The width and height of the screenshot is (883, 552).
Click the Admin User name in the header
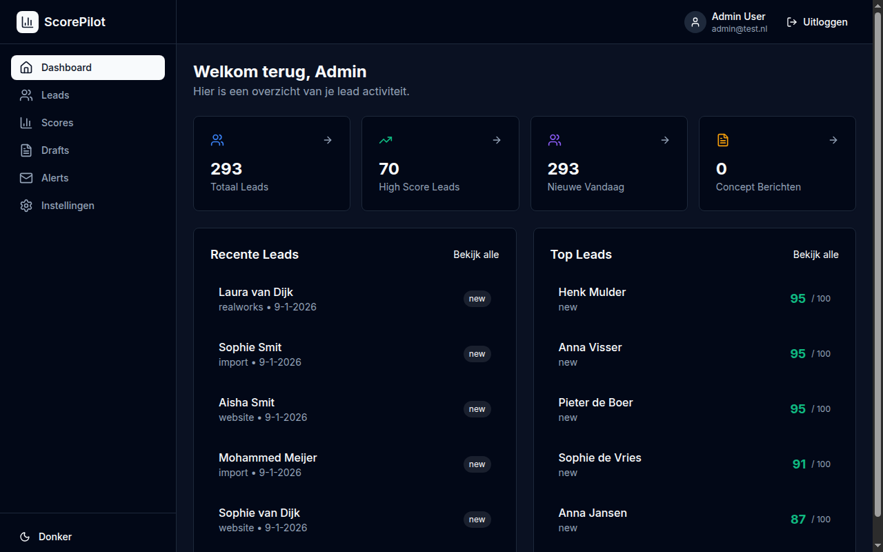(739, 17)
